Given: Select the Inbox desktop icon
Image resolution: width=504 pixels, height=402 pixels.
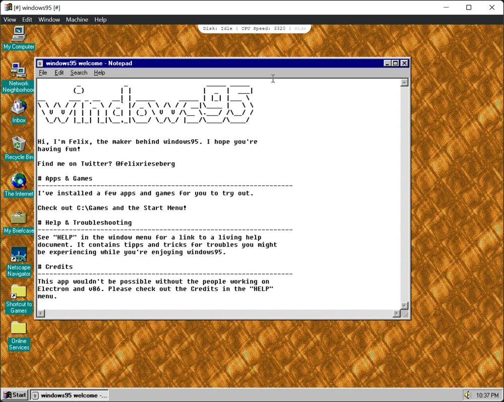Looking at the screenshot, I should 19,108.
